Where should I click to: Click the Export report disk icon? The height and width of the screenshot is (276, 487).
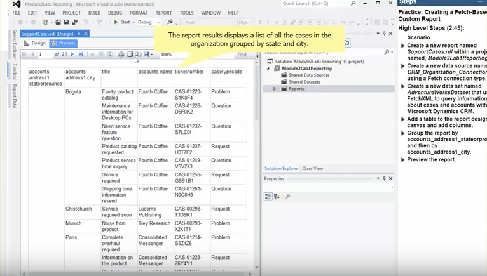click(147, 55)
